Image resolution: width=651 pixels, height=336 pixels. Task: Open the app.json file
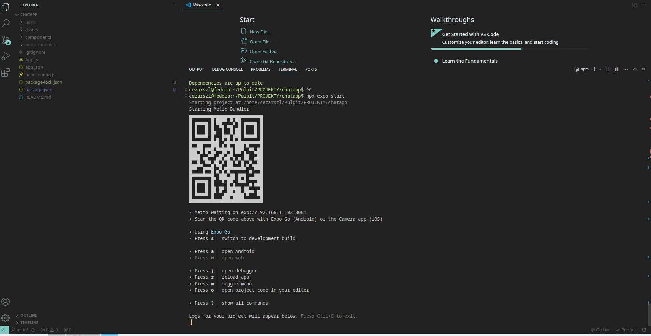(x=34, y=67)
